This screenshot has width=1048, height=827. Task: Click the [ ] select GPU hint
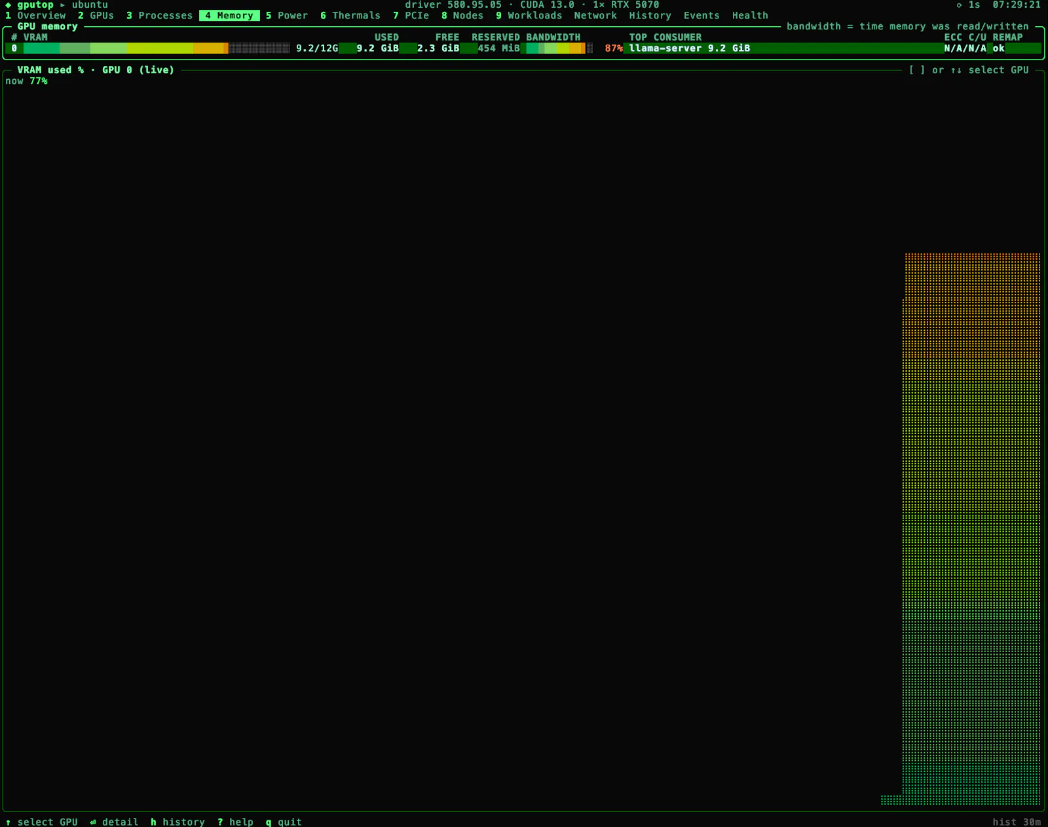tap(969, 70)
